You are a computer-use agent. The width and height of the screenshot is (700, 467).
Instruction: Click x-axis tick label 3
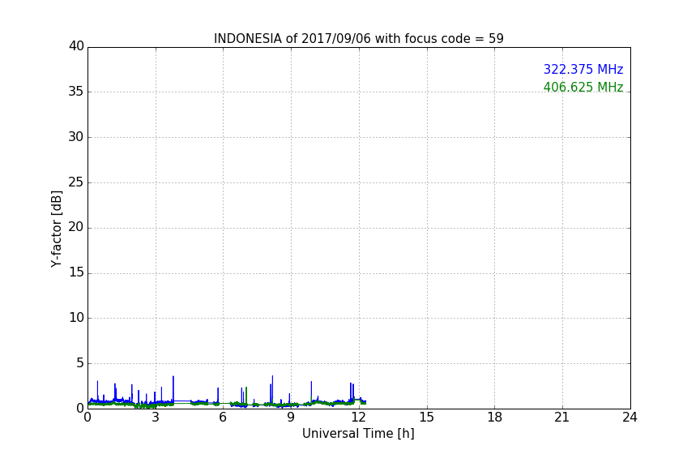156,418
